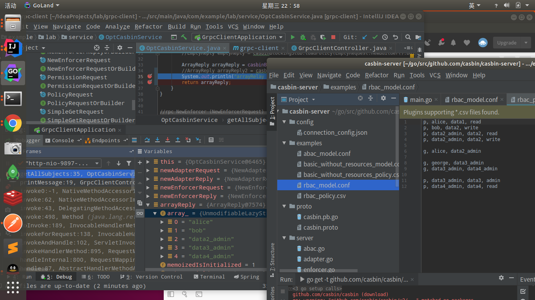Click the add watch plus icon
This screenshot has width=535, height=300.
[x=140, y=162]
